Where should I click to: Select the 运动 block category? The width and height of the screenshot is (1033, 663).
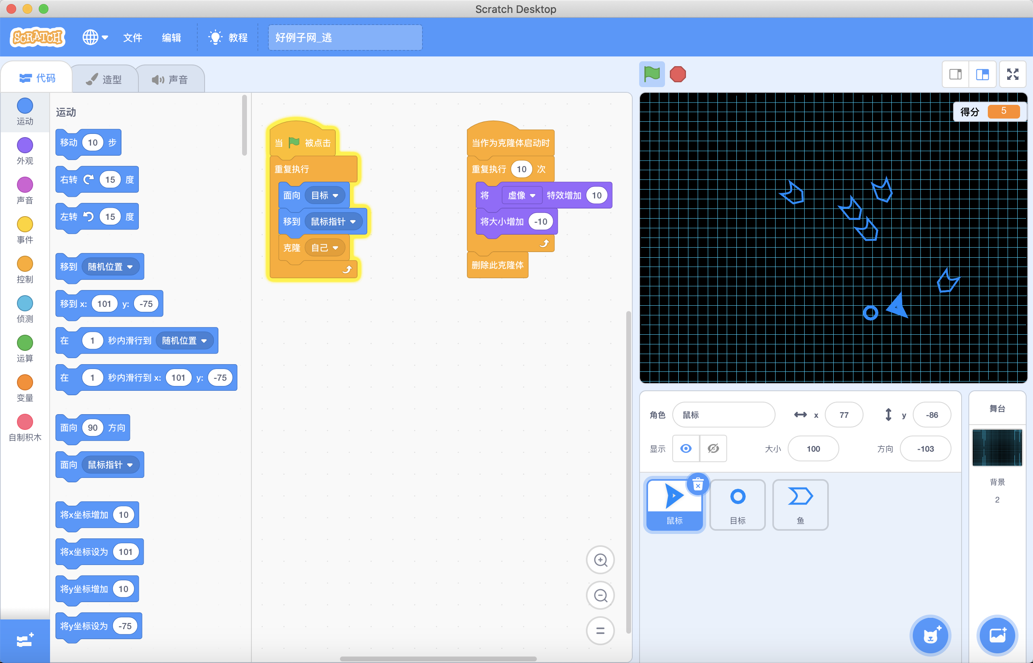[25, 112]
